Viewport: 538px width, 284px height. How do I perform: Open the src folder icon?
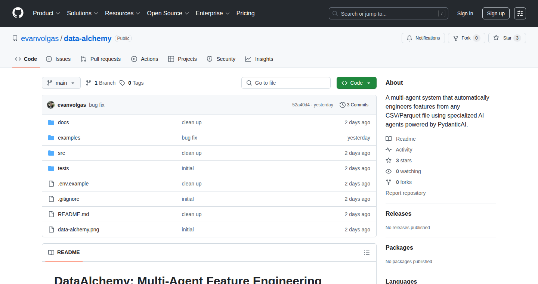51,153
